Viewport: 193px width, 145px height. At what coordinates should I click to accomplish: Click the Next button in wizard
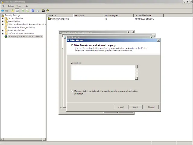pyautogui.click(x=135, y=107)
